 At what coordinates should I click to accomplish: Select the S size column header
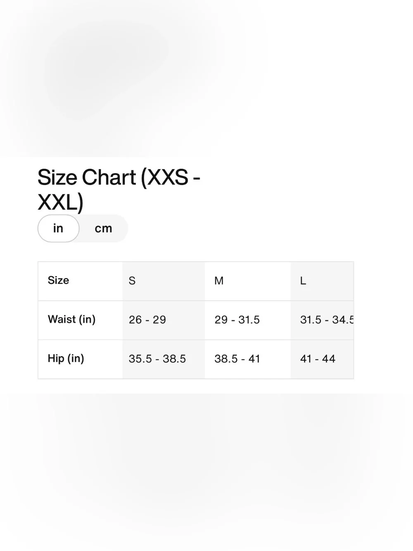click(132, 281)
